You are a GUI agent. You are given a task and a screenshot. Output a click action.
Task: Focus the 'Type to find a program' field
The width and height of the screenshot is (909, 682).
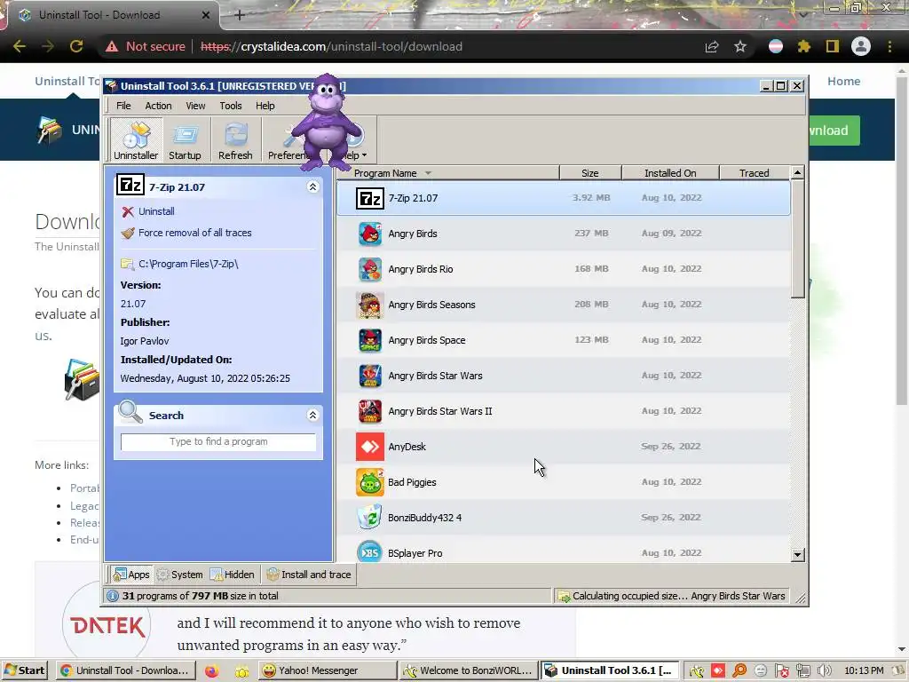(218, 442)
